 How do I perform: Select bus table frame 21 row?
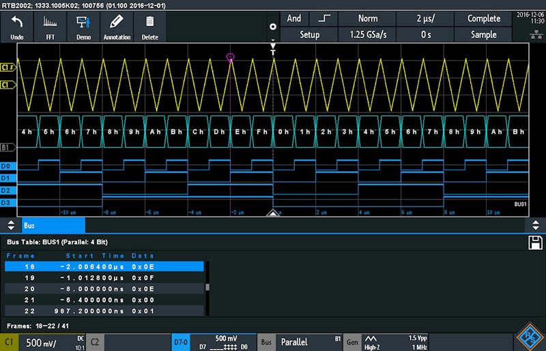(x=104, y=300)
